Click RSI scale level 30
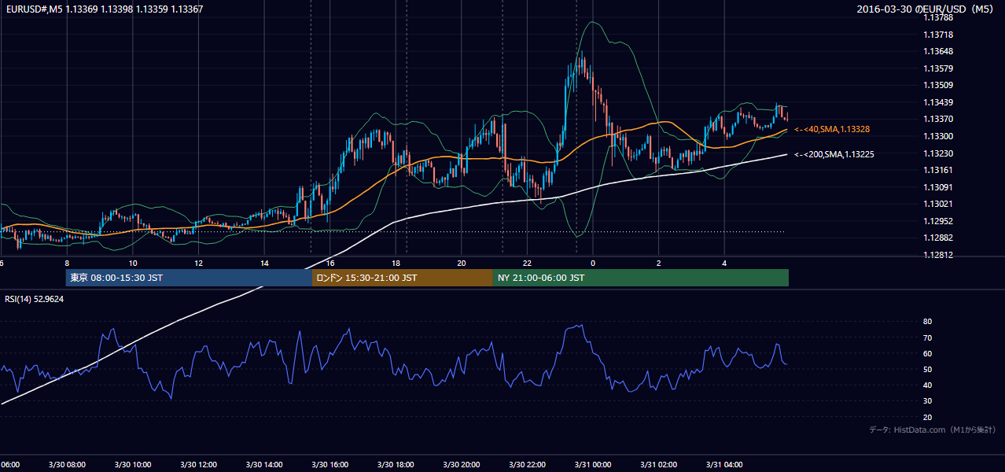 click(x=927, y=401)
